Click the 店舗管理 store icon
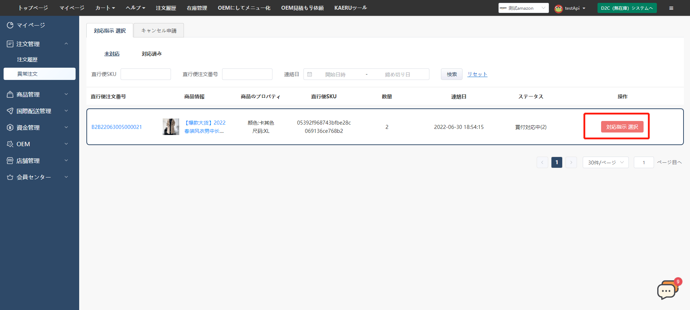 coord(10,161)
